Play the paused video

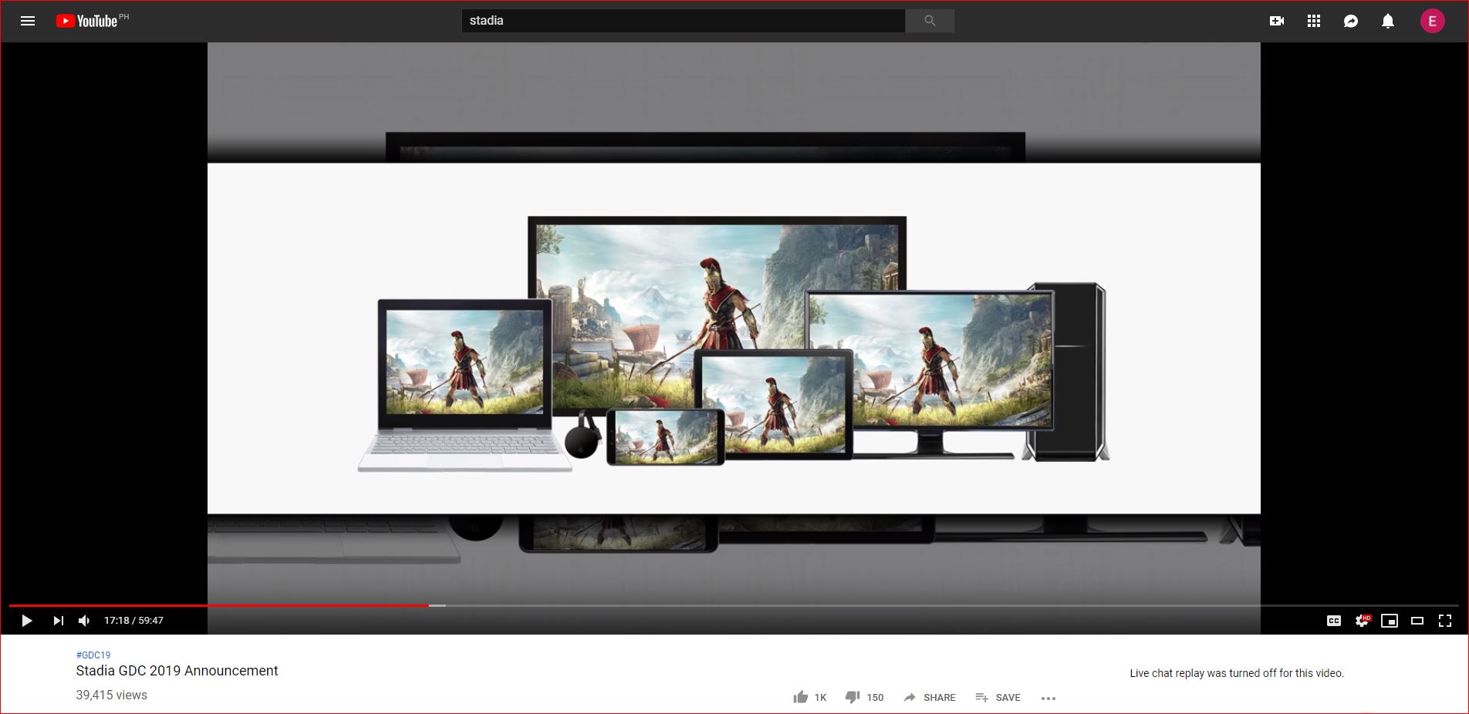[x=26, y=621]
